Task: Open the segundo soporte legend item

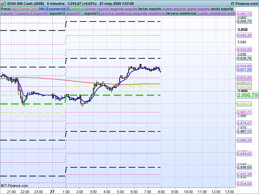Action: coord(124,9)
